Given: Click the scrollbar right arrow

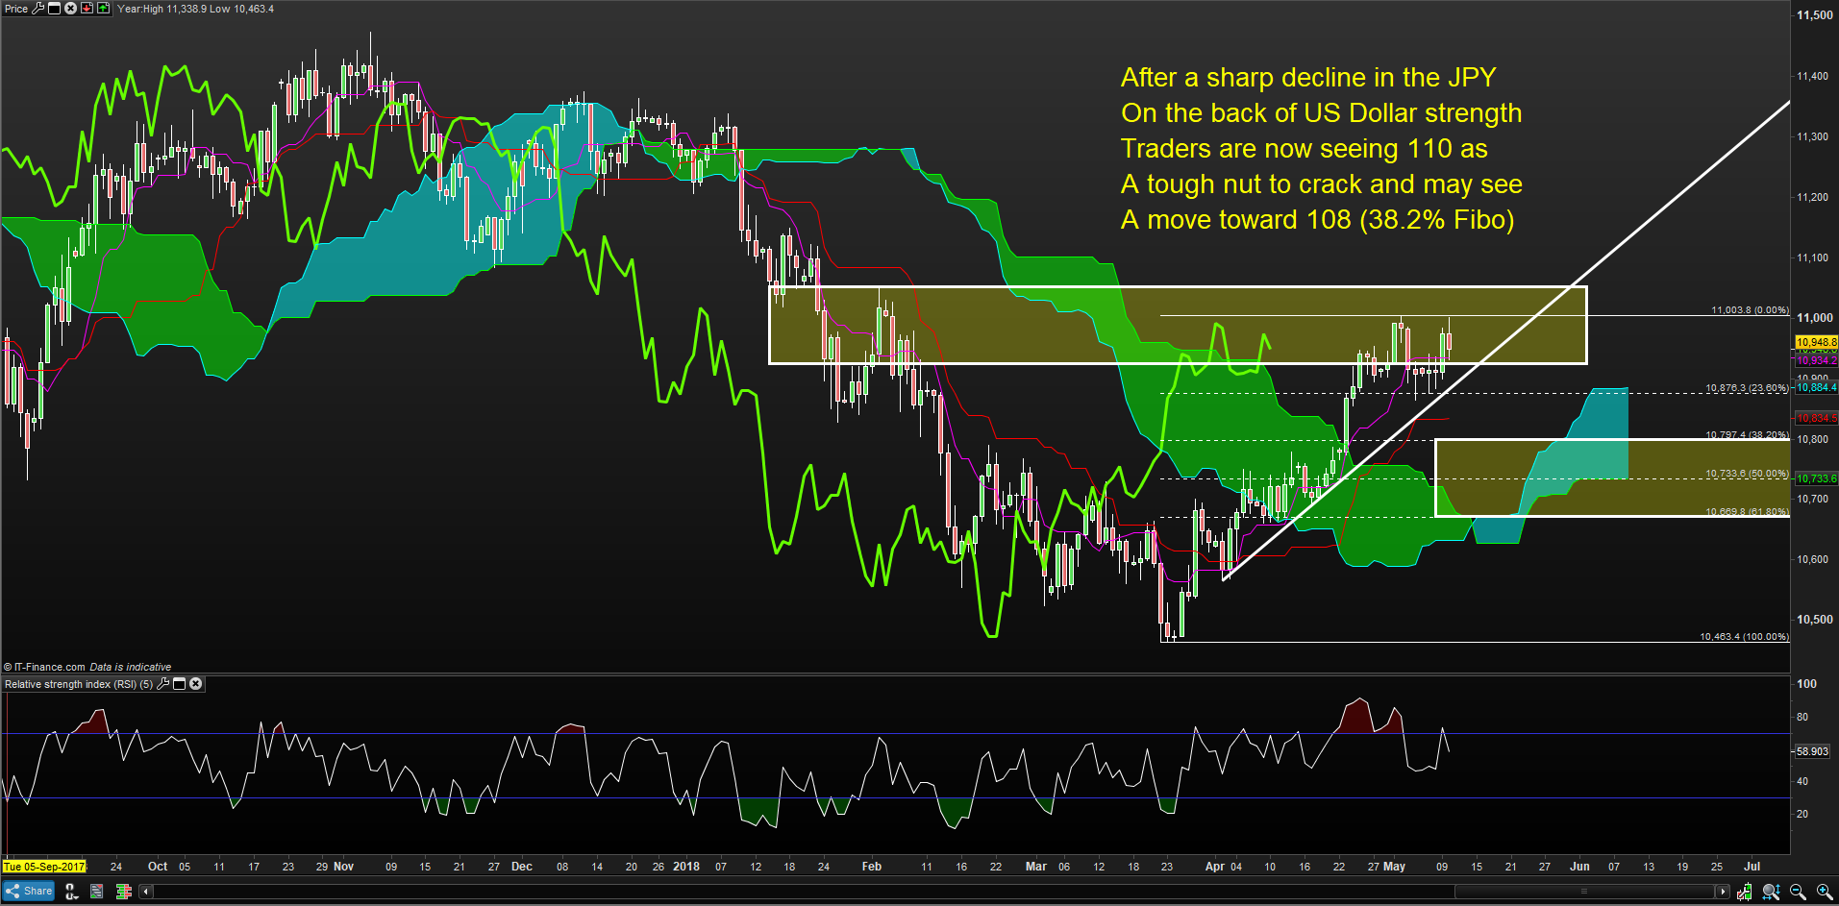Looking at the screenshot, I should point(1723,892).
